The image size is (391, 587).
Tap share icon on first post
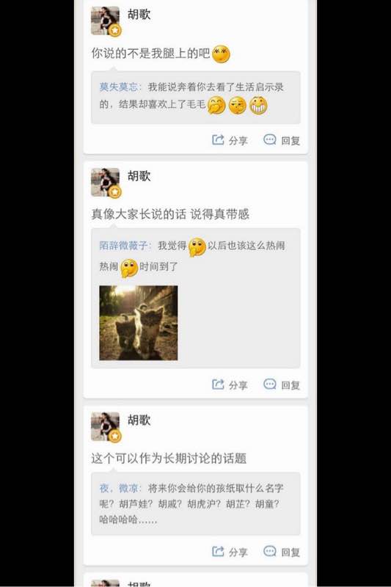click(x=218, y=139)
